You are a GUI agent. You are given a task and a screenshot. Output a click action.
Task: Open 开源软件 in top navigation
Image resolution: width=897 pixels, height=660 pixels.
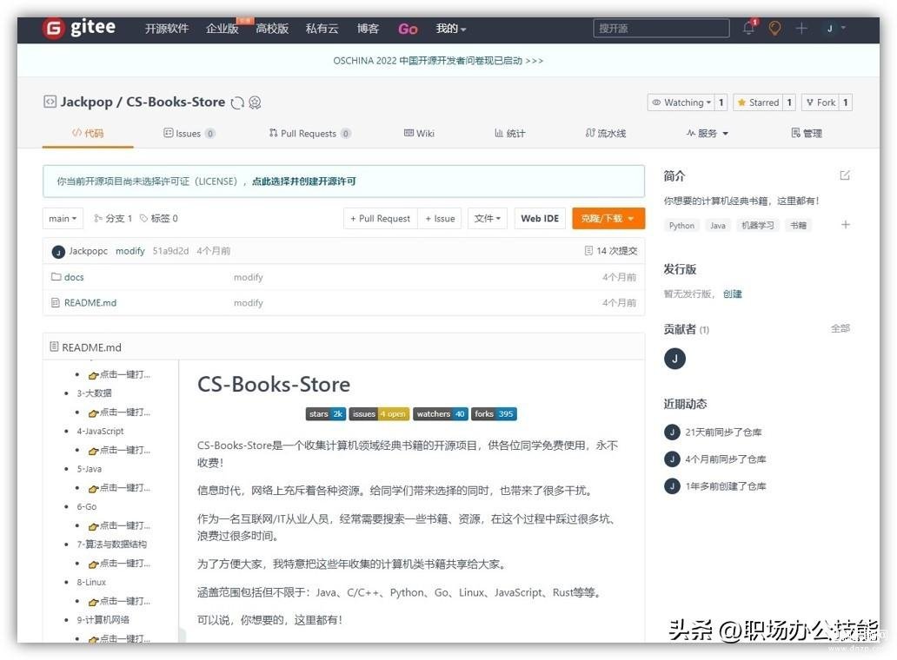[167, 29]
